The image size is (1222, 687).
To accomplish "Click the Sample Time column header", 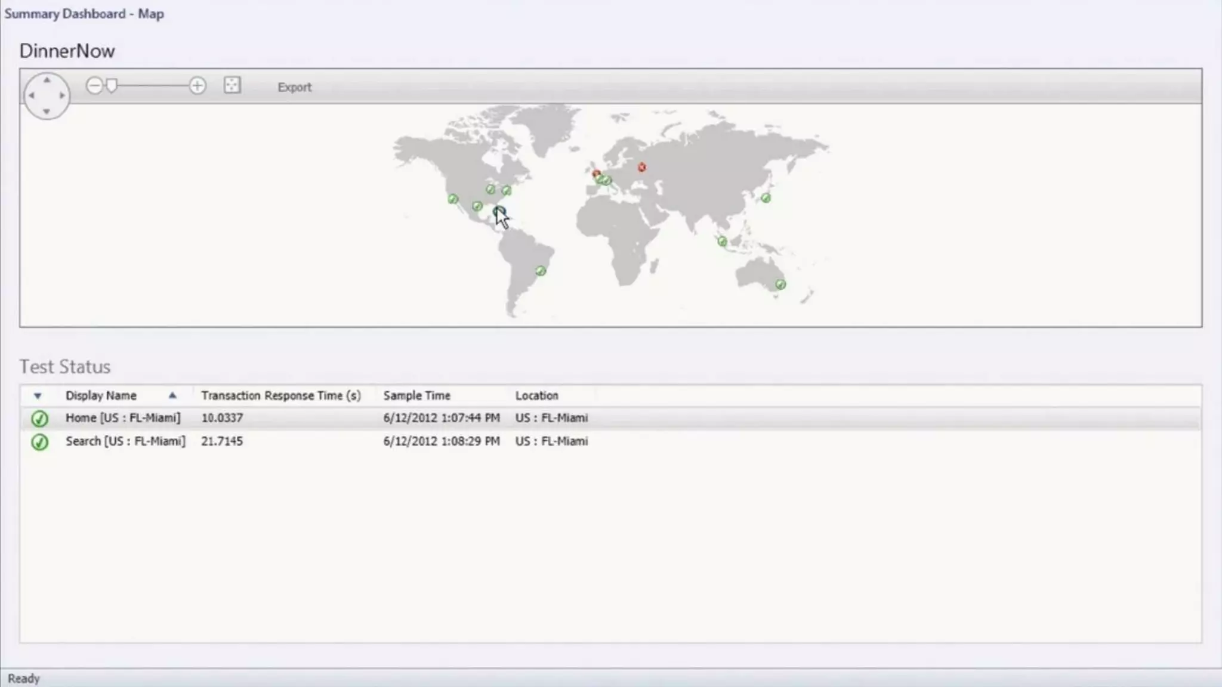I will pyautogui.click(x=416, y=395).
